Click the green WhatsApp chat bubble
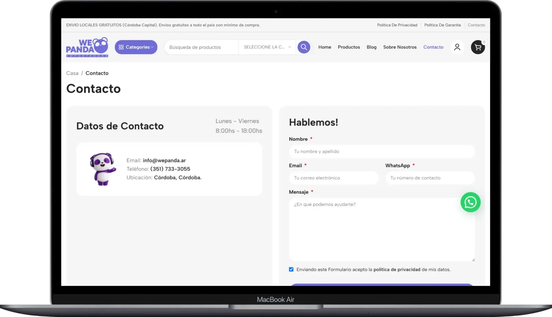552x317 pixels. pos(471,202)
